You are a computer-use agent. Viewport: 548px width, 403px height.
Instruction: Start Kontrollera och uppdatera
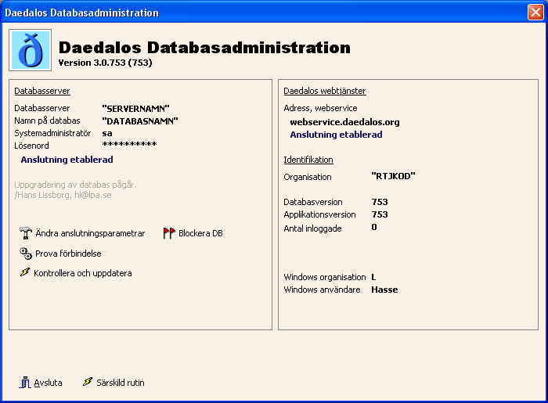[x=83, y=273]
